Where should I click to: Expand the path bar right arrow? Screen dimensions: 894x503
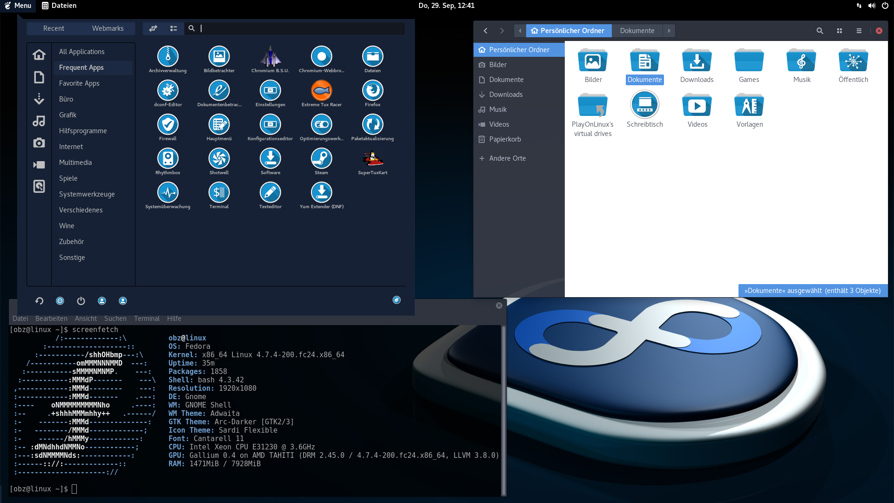(669, 31)
